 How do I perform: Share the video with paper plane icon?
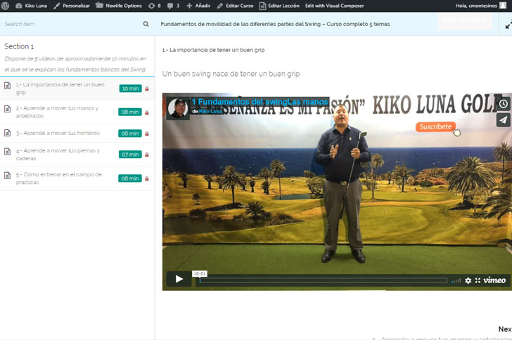[503, 120]
